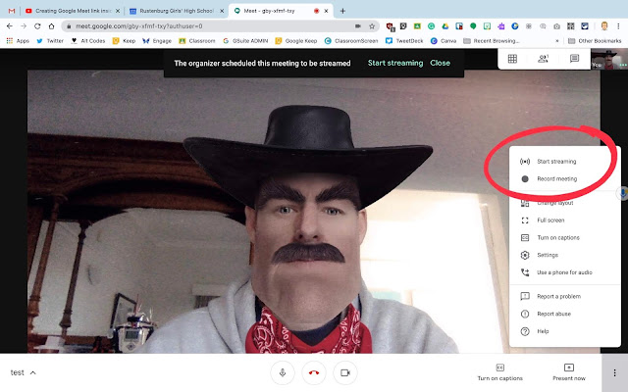Bookmark this page with star icon
The width and height of the screenshot is (628, 392).
tap(372, 26)
